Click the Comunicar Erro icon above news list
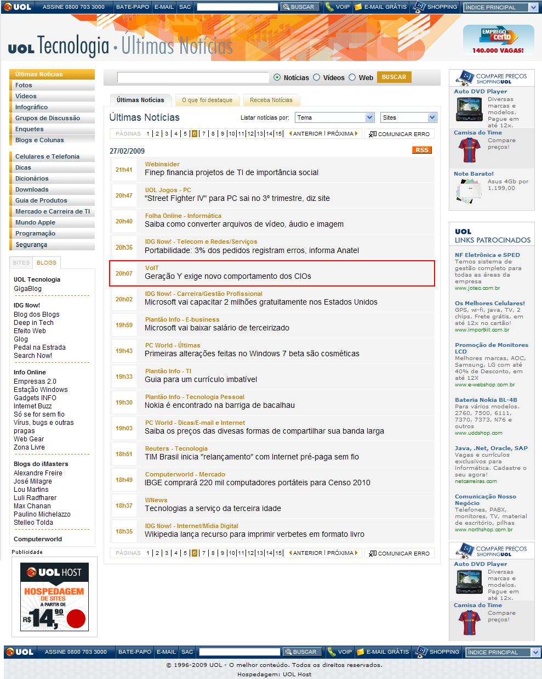This screenshot has height=679, width=542. coord(371,134)
